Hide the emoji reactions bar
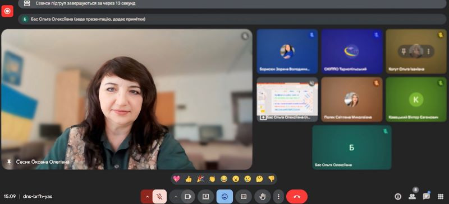The width and height of the screenshot is (449, 204). (x=224, y=197)
